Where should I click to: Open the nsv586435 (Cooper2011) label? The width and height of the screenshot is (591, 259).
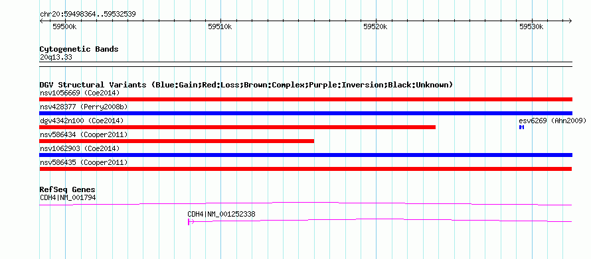pyautogui.click(x=84, y=162)
